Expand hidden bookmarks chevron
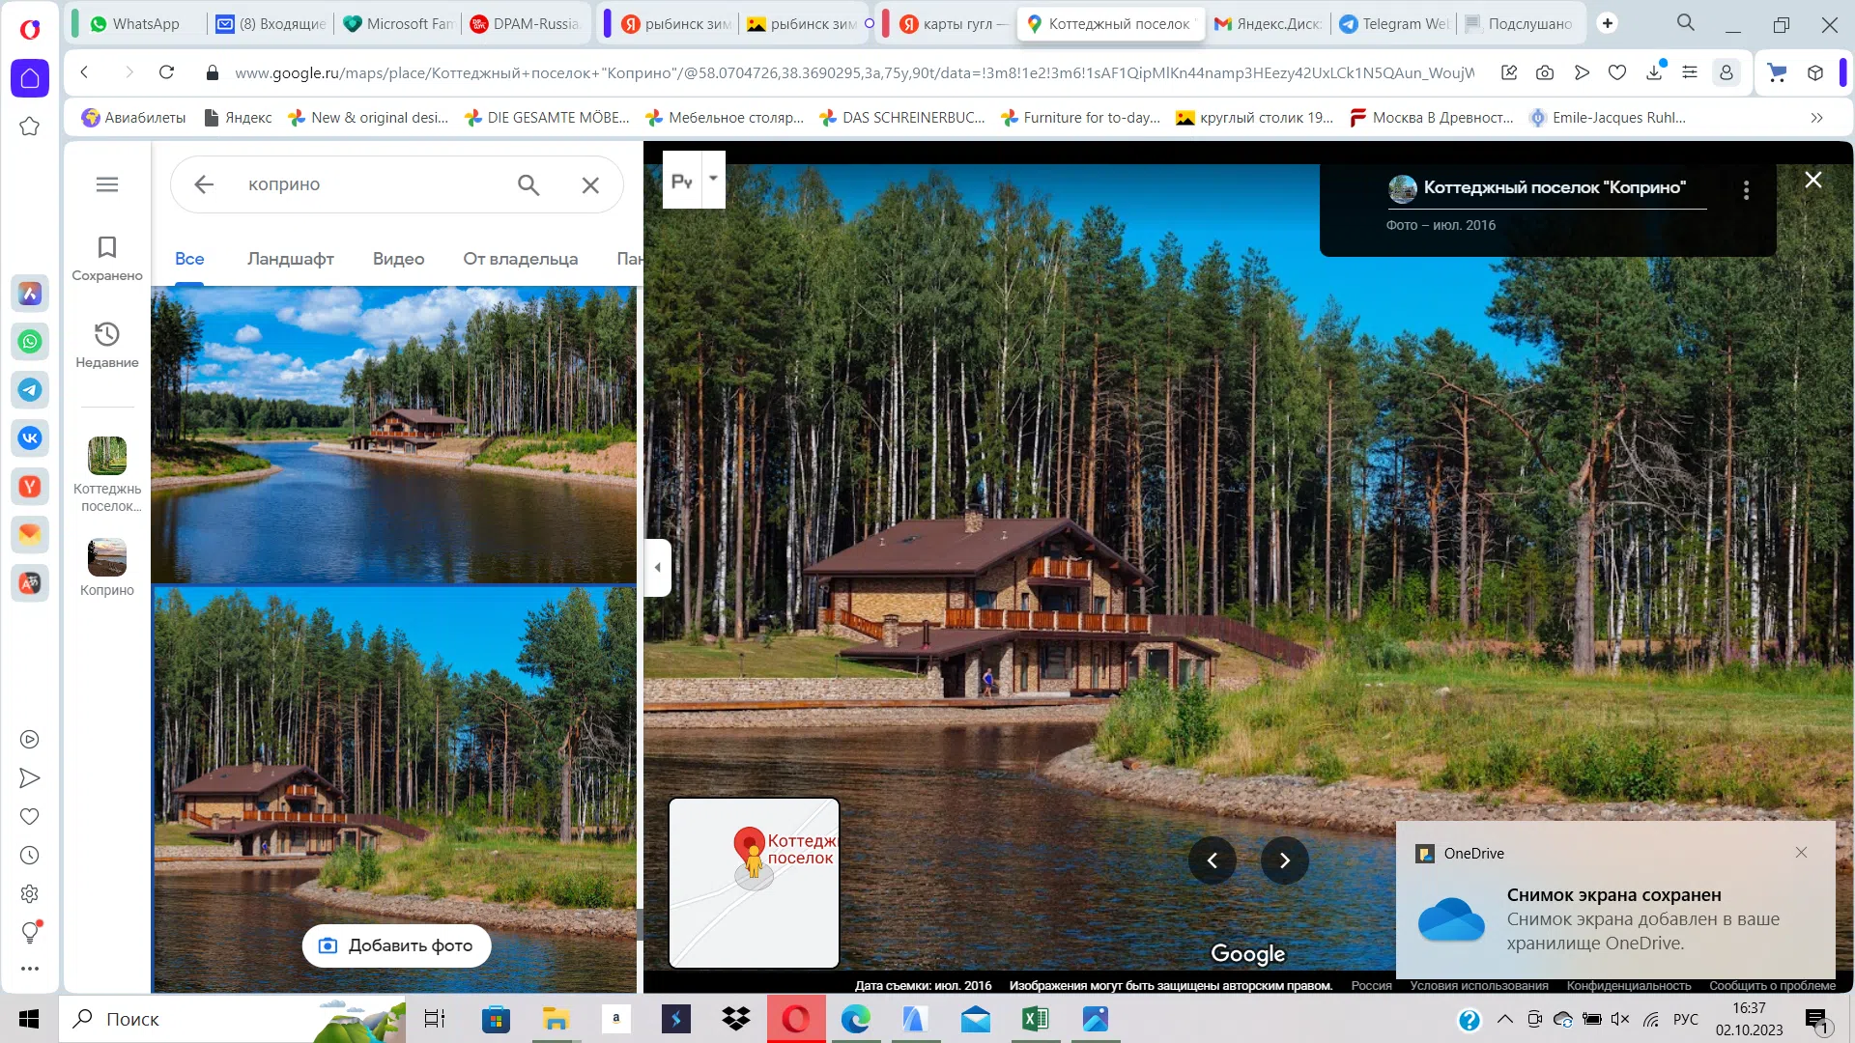 pos(1816,118)
